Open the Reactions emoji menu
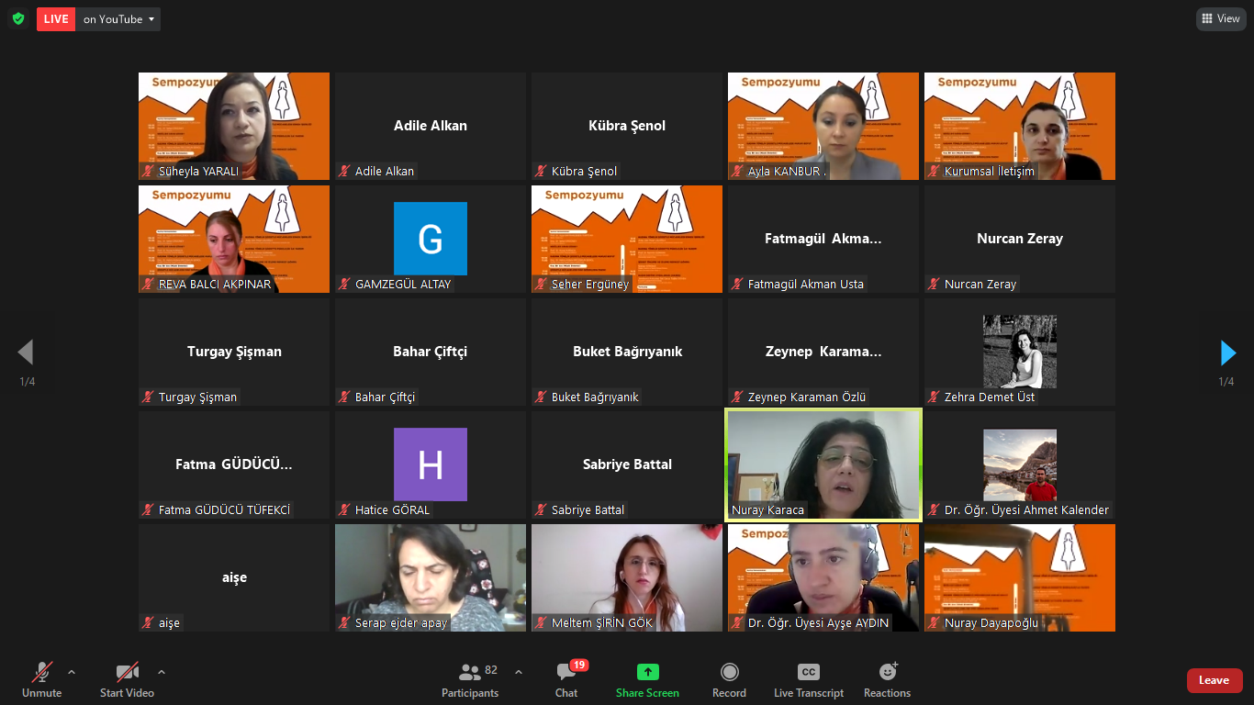The height and width of the screenshot is (705, 1254). coord(887,673)
